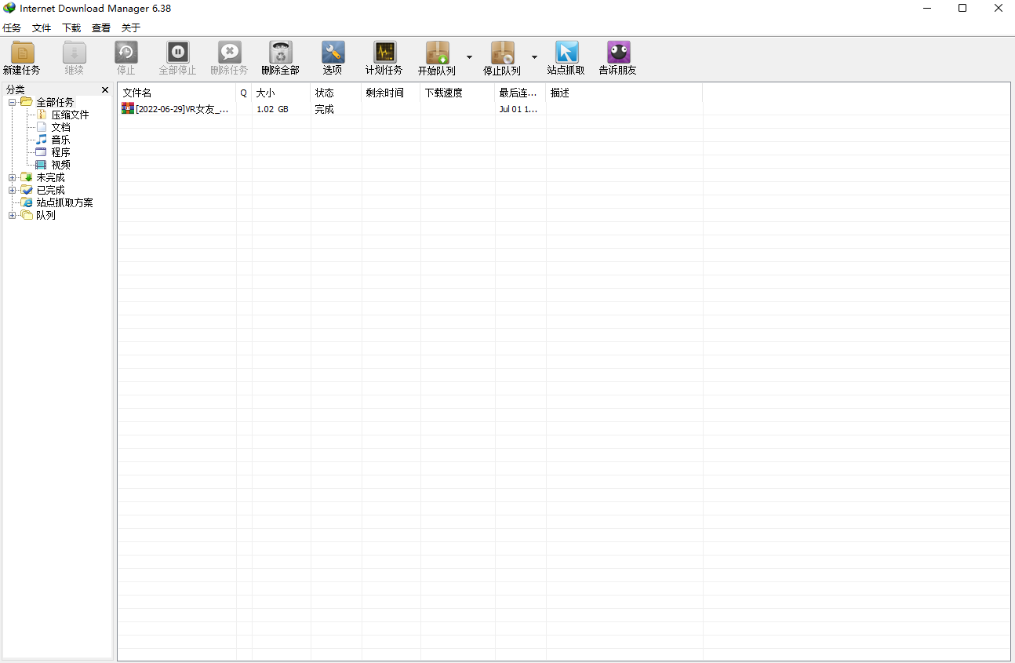
Task: Open the 下载 menu
Action: tap(71, 28)
